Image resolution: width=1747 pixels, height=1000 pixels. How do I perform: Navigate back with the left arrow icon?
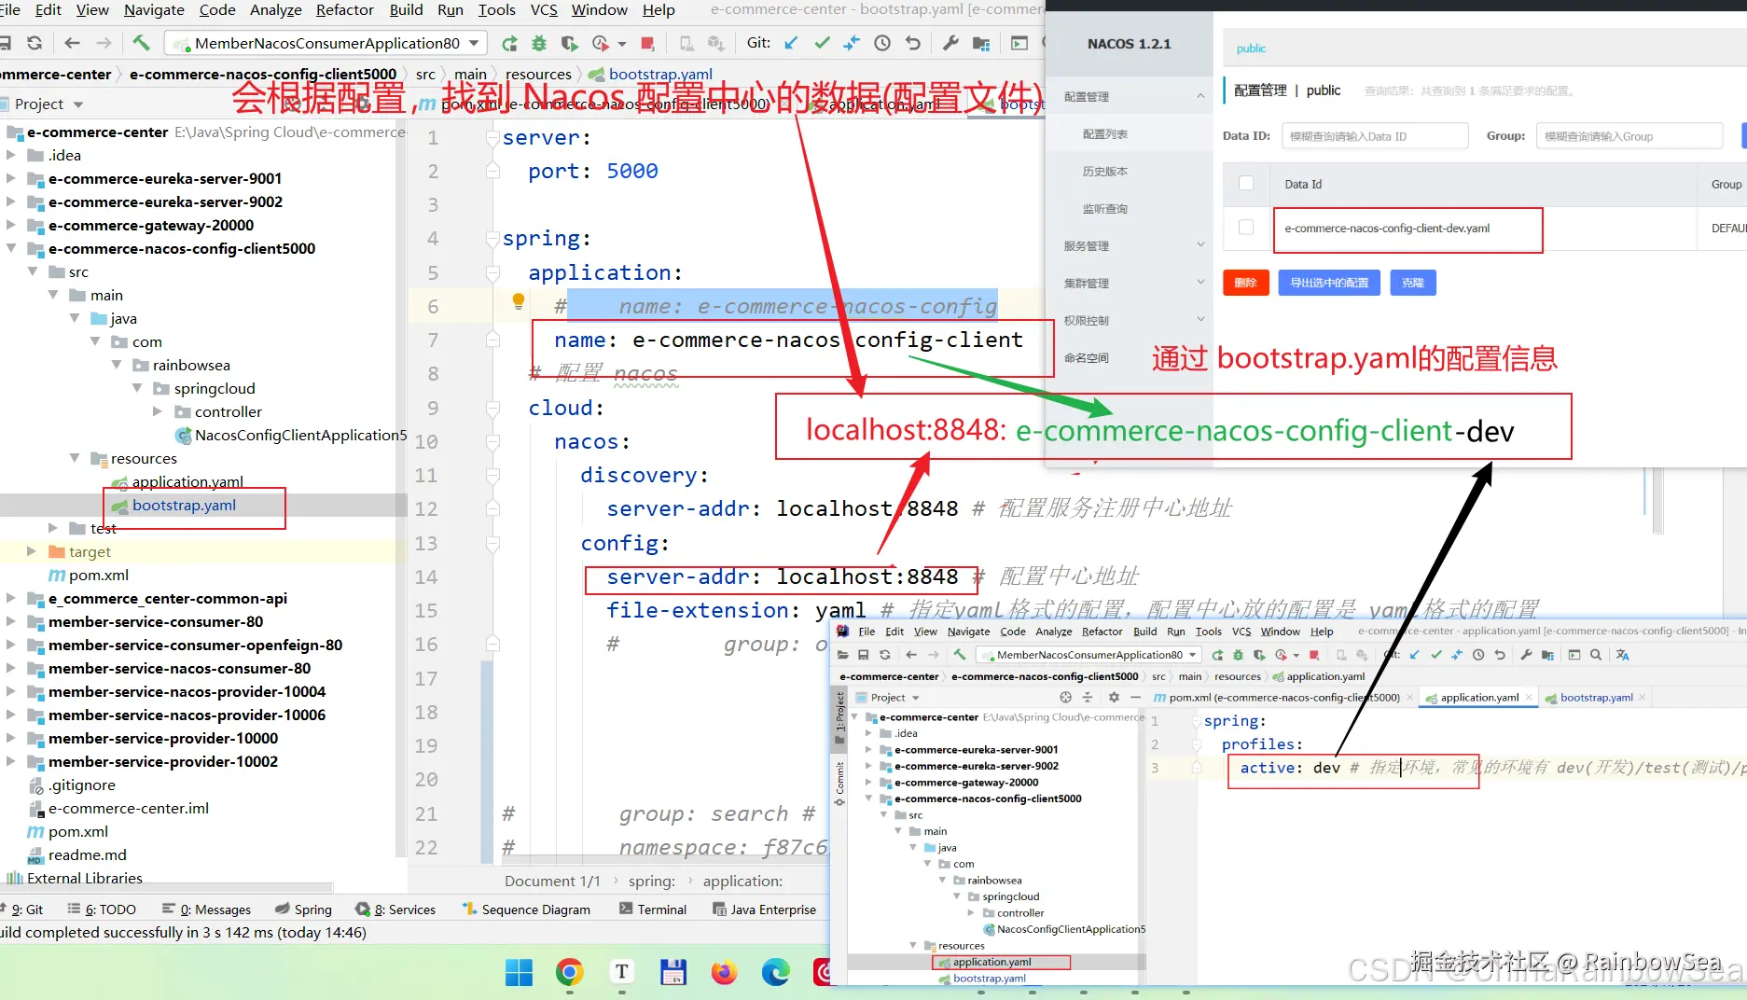click(x=73, y=43)
